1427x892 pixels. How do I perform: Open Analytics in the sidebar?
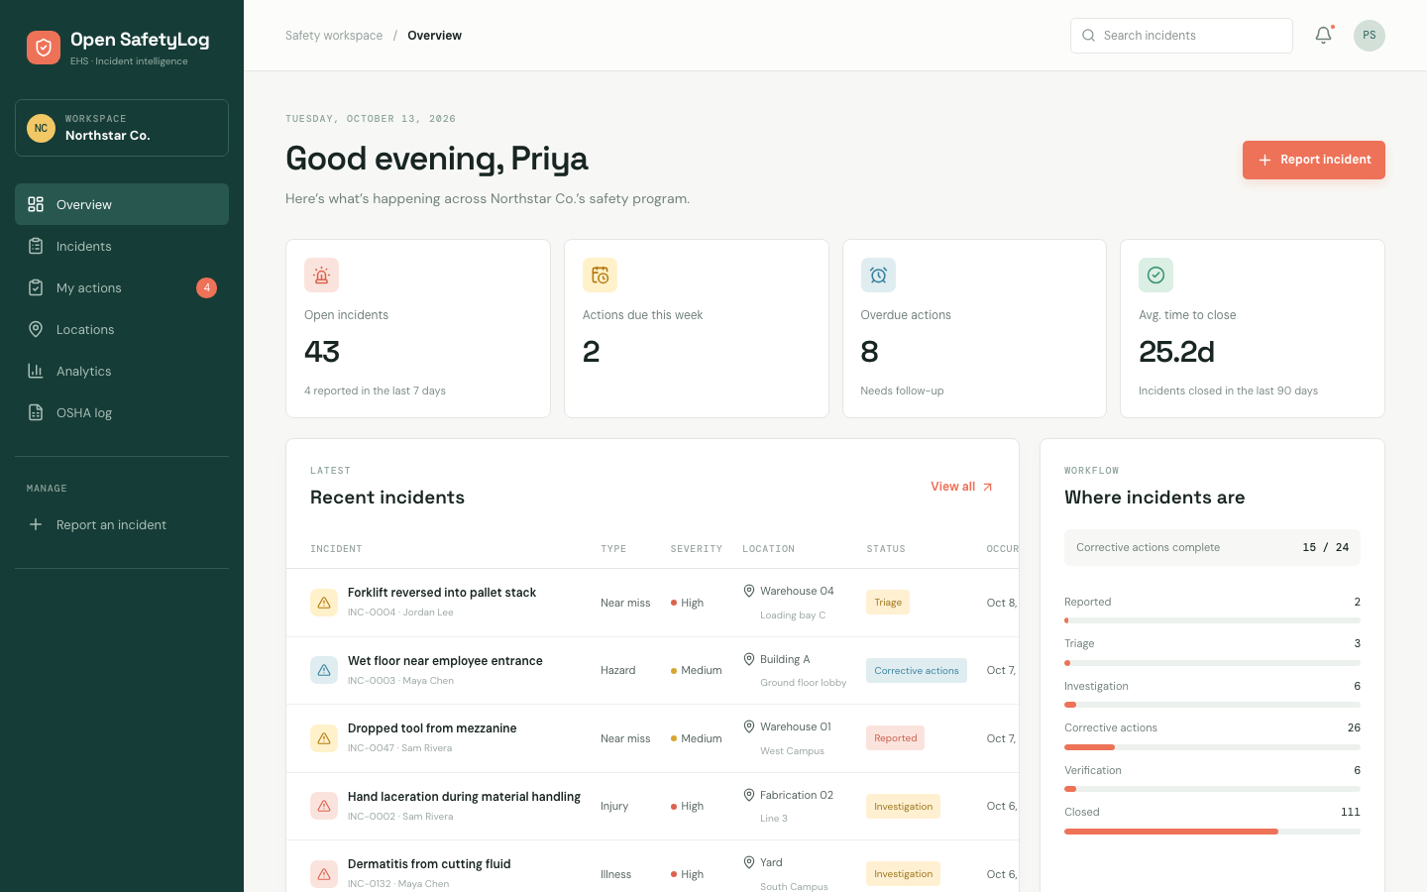pyautogui.click(x=122, y=371)
